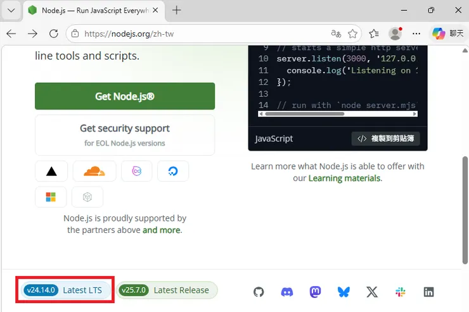Open a new browser tab
Image resolution: width=469 pixels, height=312 pixels.
pyautogui.click(x=177, y=11)
